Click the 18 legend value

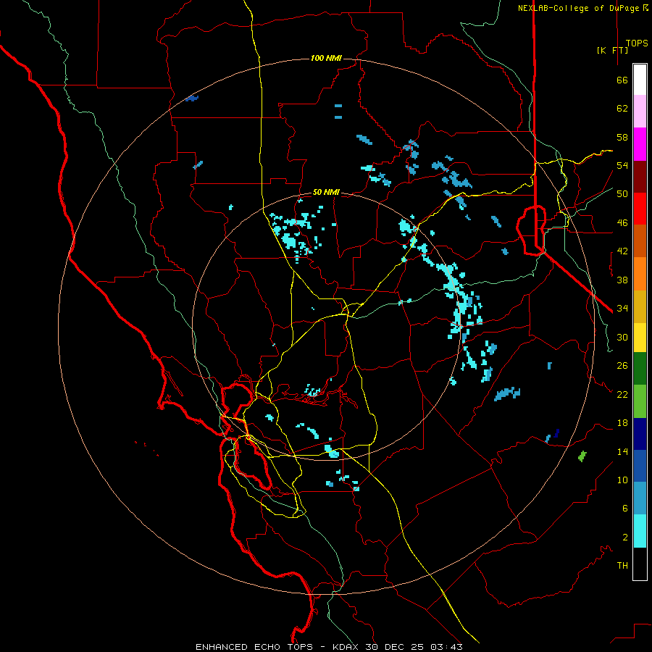point(622,423)
